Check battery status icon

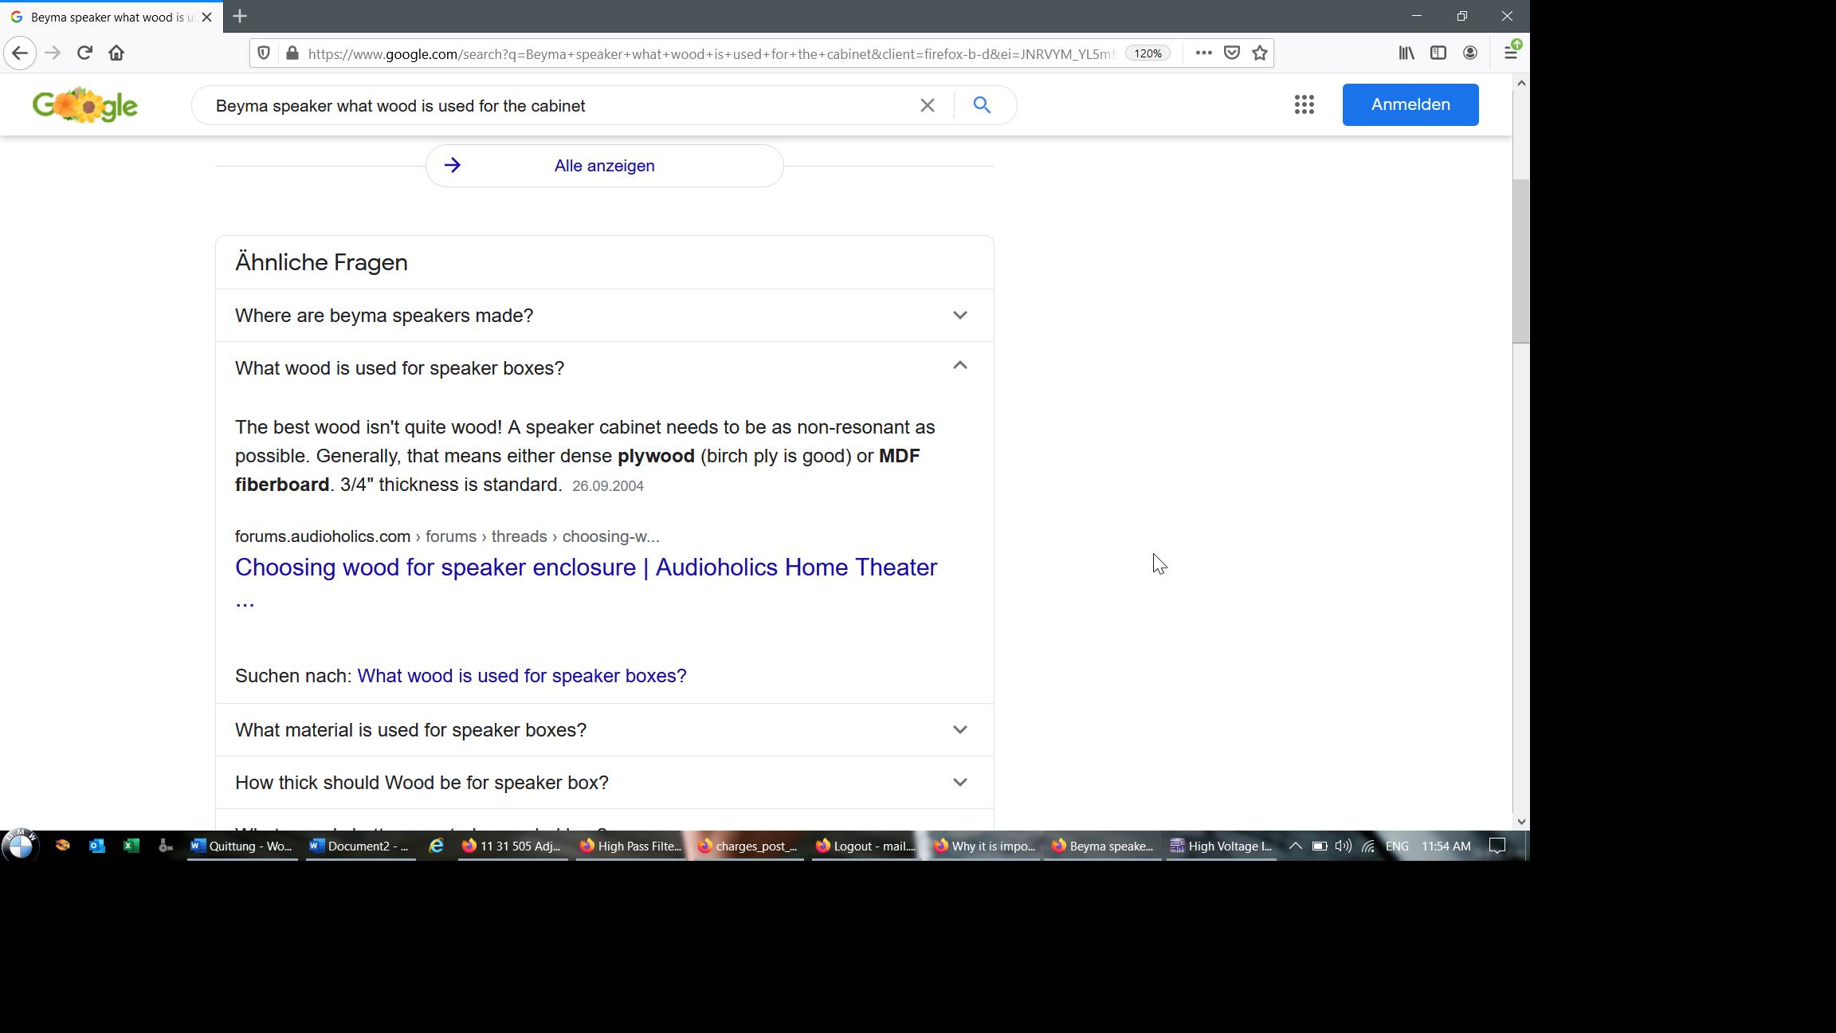point(1320,846)
